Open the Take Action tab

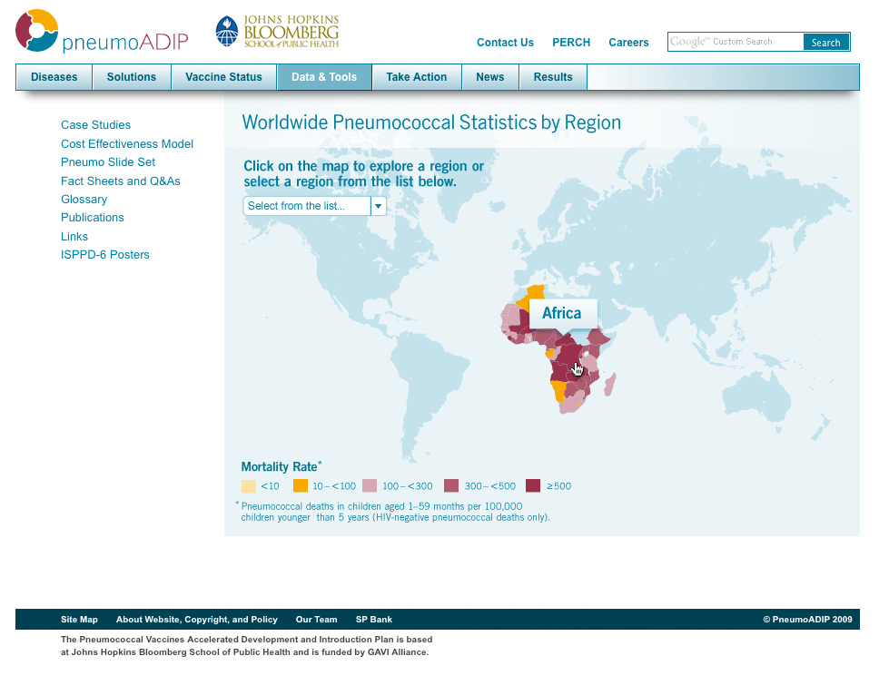pos(416,77)
